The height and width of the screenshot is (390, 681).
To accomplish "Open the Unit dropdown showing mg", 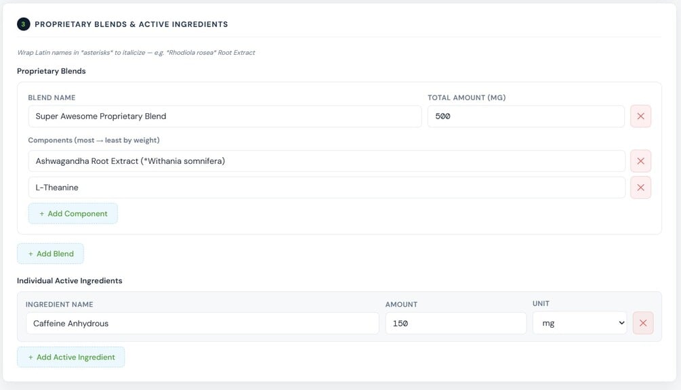I will coord(579,323).
